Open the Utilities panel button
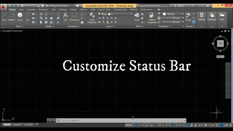The height and width of the screenshot is (131, 233). [201, 17]
